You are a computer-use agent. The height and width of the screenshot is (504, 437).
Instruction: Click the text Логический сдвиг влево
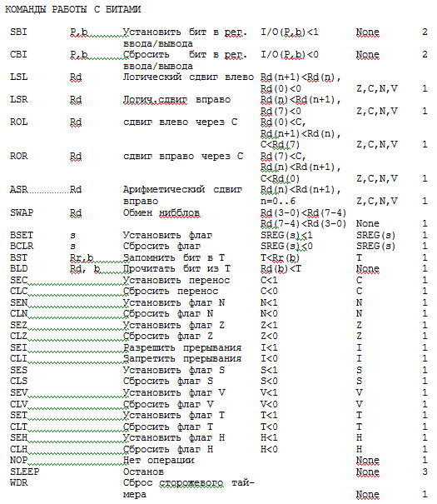(x=188, y=77)
